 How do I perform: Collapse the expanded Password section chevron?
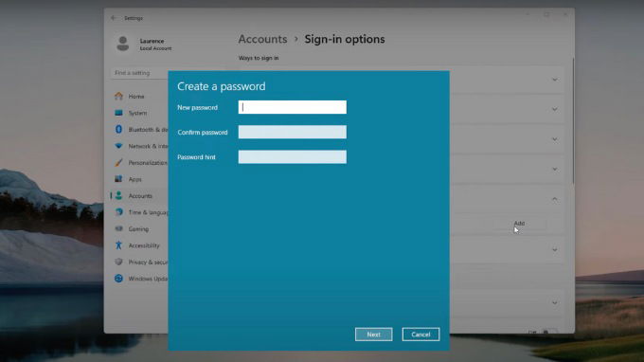(x=554, y=199)
